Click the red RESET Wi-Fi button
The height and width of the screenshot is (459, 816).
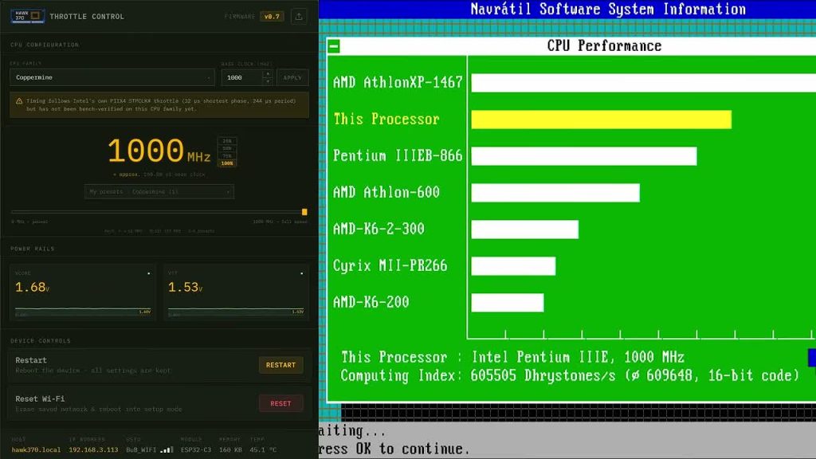281,403
